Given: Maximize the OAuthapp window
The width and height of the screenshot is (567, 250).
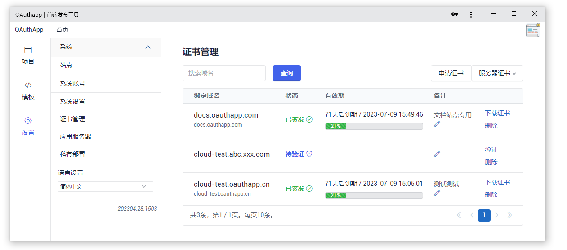Looking at the screenshot, I should (514, 14).
